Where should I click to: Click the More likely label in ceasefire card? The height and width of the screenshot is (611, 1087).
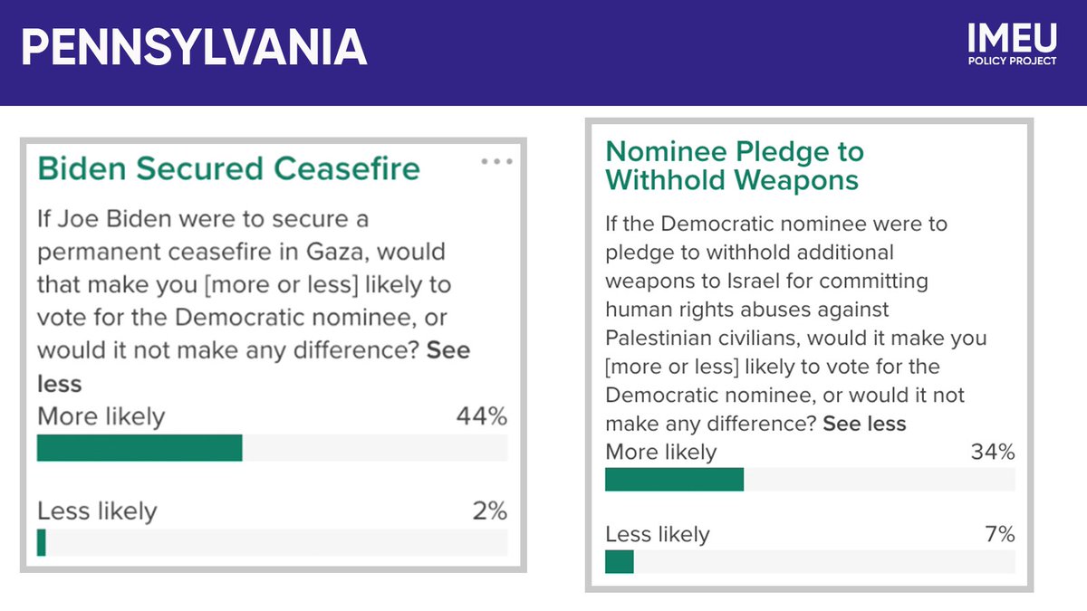click(x=101, y=416)
